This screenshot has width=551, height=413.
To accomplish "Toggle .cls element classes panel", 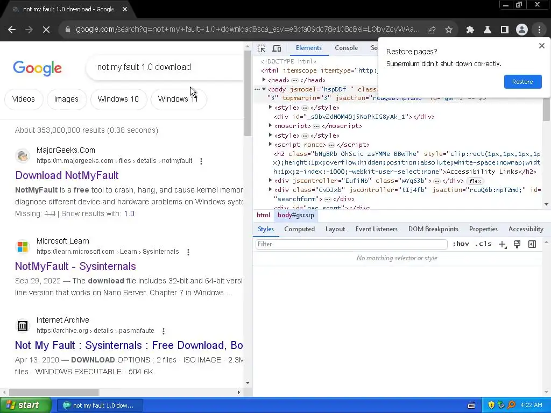I will (483, 244).
